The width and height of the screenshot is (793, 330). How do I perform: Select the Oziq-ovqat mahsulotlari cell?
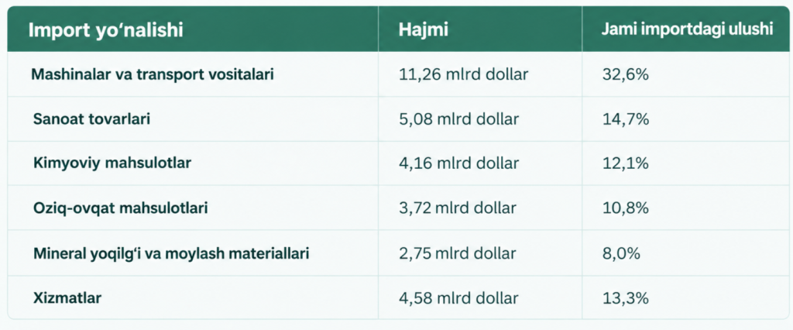click(x=120, y=208)
